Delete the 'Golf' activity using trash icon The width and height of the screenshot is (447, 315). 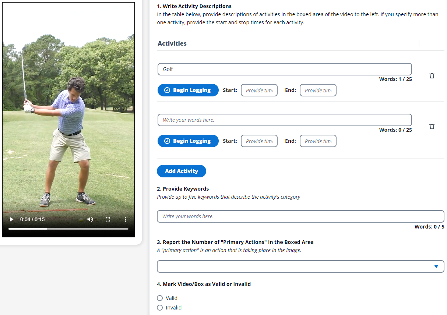pyautogui.click(x=432, y=76)
